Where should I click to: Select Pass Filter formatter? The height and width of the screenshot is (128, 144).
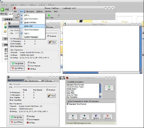point(71,91)
